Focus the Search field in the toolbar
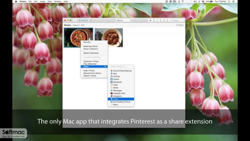The image size is (250, 141). click(176, 20)
